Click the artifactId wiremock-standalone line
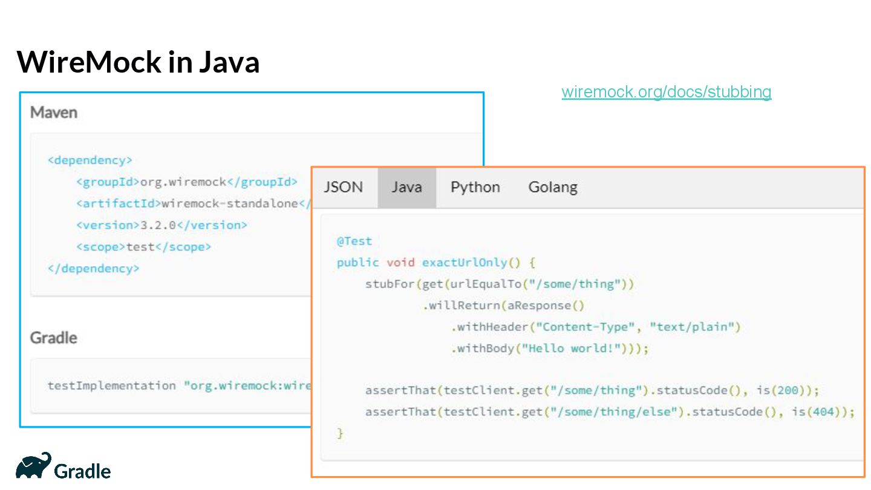The width and height of the screenshot is (871, 490). pyautogui.click(x=194, y=204)
